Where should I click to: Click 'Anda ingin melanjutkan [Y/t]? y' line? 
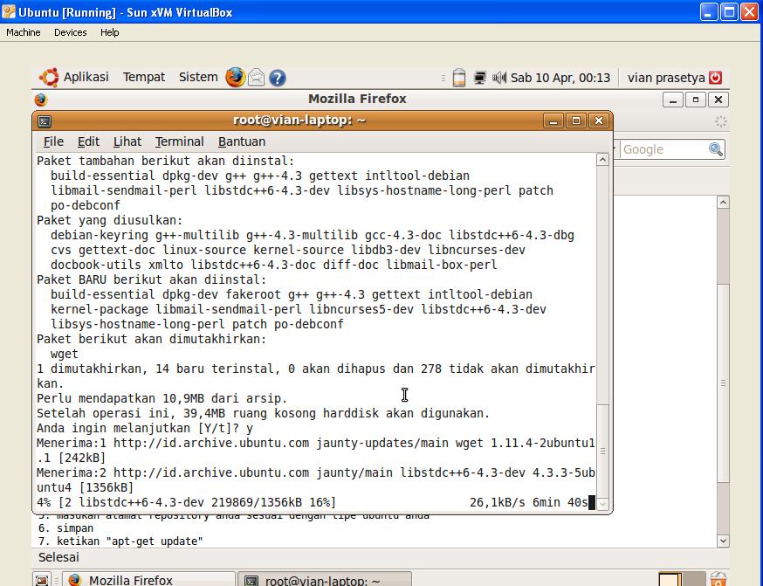(145, 428)
